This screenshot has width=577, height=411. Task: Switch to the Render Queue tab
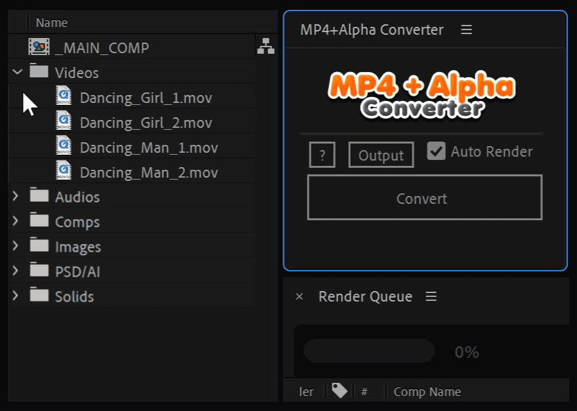coord(365,296)
